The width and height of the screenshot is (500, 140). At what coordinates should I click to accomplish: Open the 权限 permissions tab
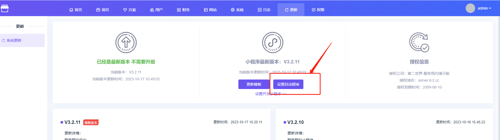(318, 10)
